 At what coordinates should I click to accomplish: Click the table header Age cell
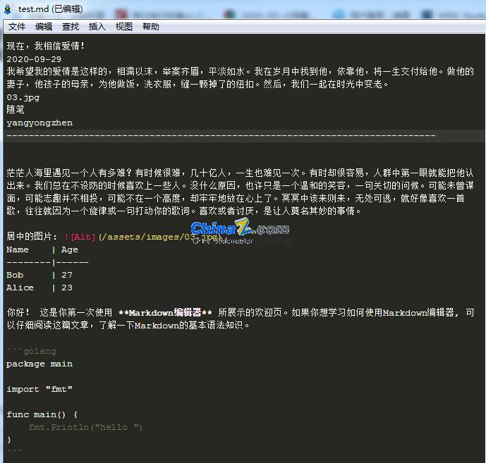click(x=69, y=250)
